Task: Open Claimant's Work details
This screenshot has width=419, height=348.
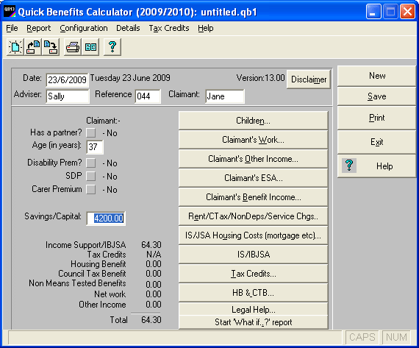Action: [x=253, y=140]
